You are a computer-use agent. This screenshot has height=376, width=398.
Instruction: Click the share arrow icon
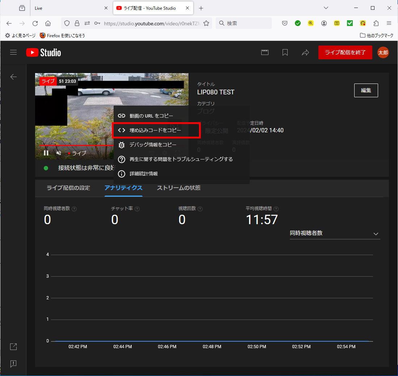pyautogui.click(x=305, y=52)
